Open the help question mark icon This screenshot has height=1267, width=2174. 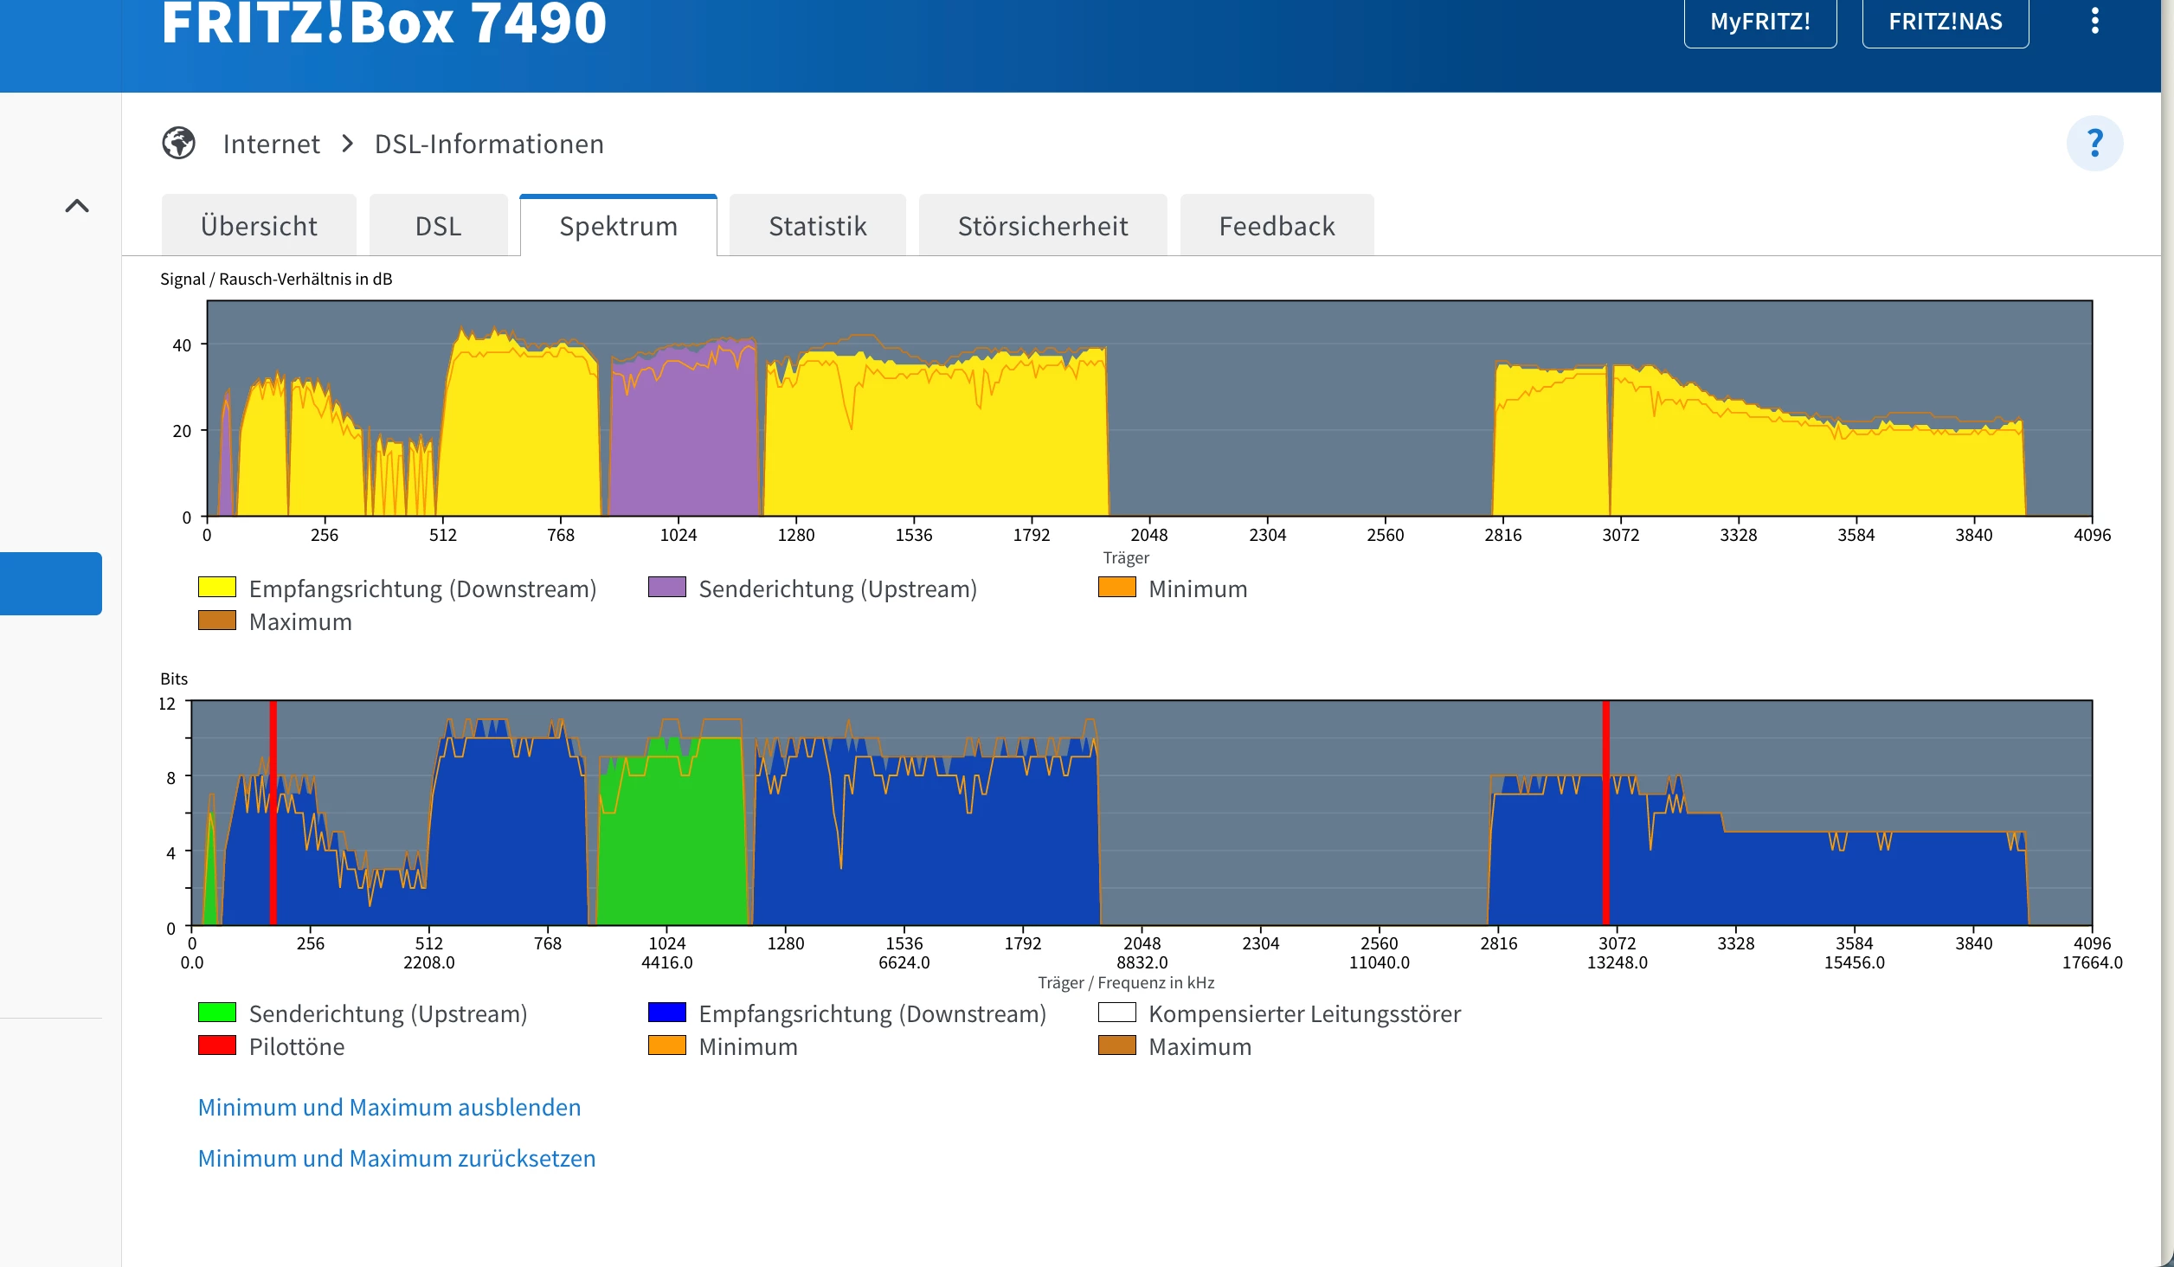(x=2094, y=143)
